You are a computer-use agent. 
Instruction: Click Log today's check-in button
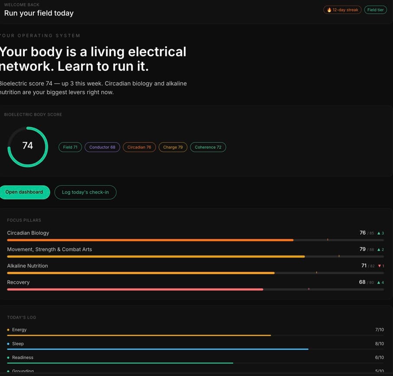pyautogui.click(x=85, y=192)
